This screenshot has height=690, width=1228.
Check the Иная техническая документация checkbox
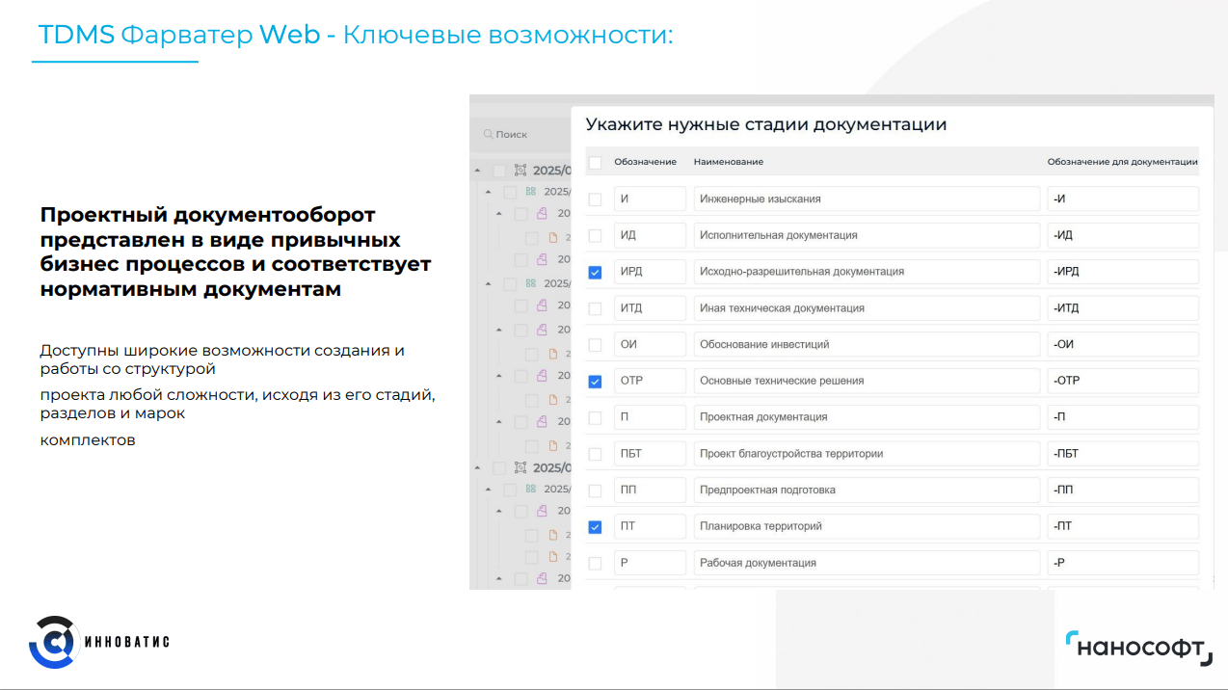tap(595, 309)
